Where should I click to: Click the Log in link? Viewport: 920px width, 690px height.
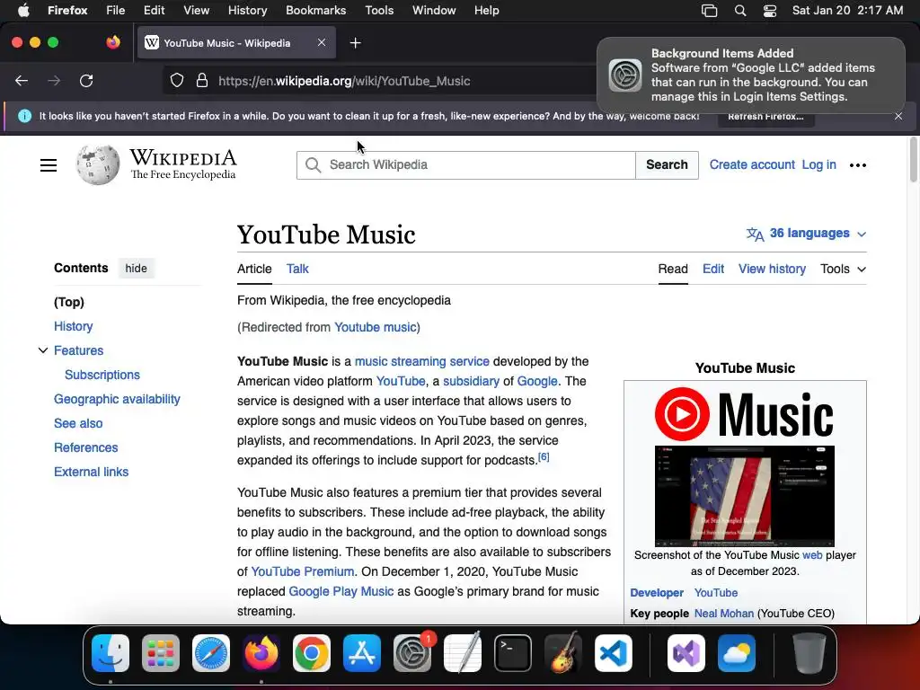pos(819,165)
